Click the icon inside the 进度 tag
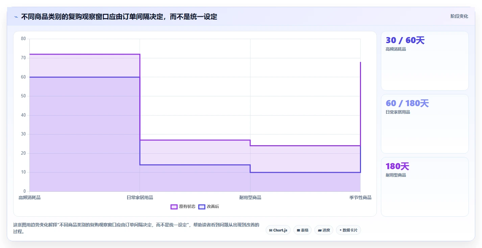This screenshot has height=248, width=482. [320, 230]
